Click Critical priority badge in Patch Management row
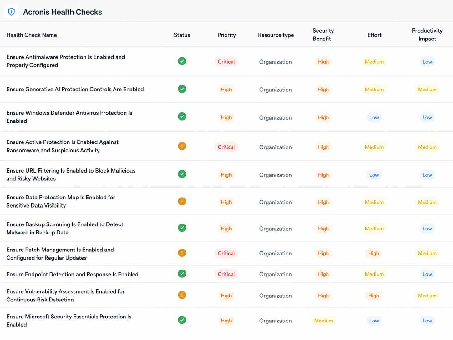This screenshot has width=453, height=340. [226, 253]
